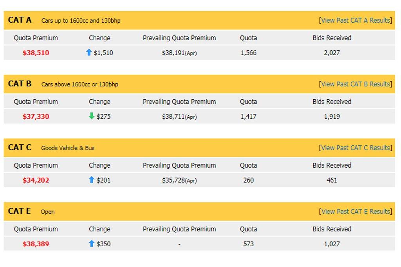The width and height of the screenshot is (401, 267).
Task: Click the Goods Vehicle & Bus description
Action: click(68, 148)
